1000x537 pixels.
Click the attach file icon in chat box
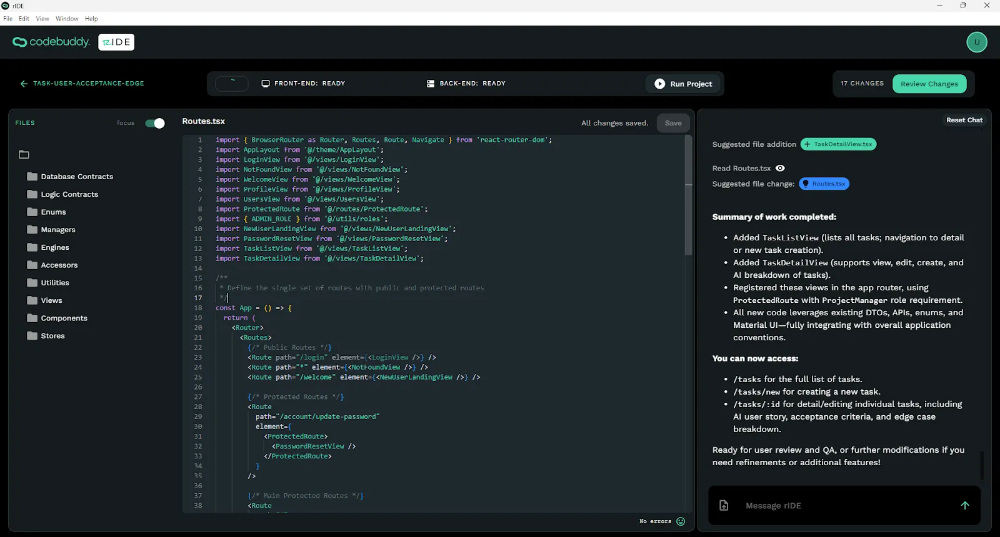[724, 506]
